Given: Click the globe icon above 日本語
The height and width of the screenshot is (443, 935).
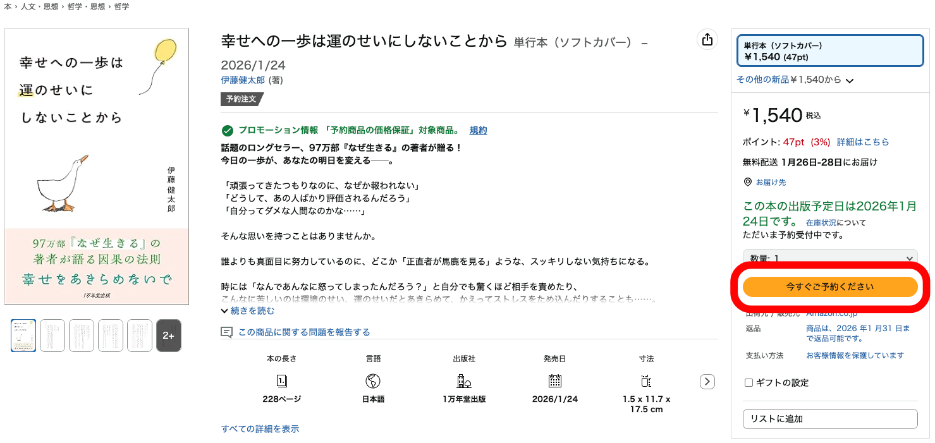Looking at the screenshot, I should tap(373, 381).
